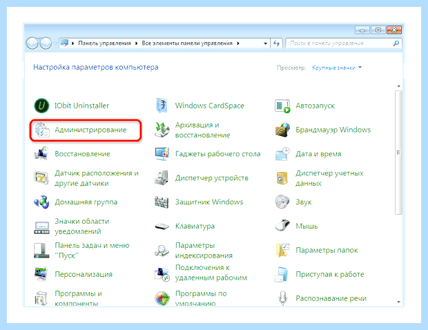The width and height of the screenshot is (428, 330).
Task: Open the Персонализация icon
Action: pos(41,274)
